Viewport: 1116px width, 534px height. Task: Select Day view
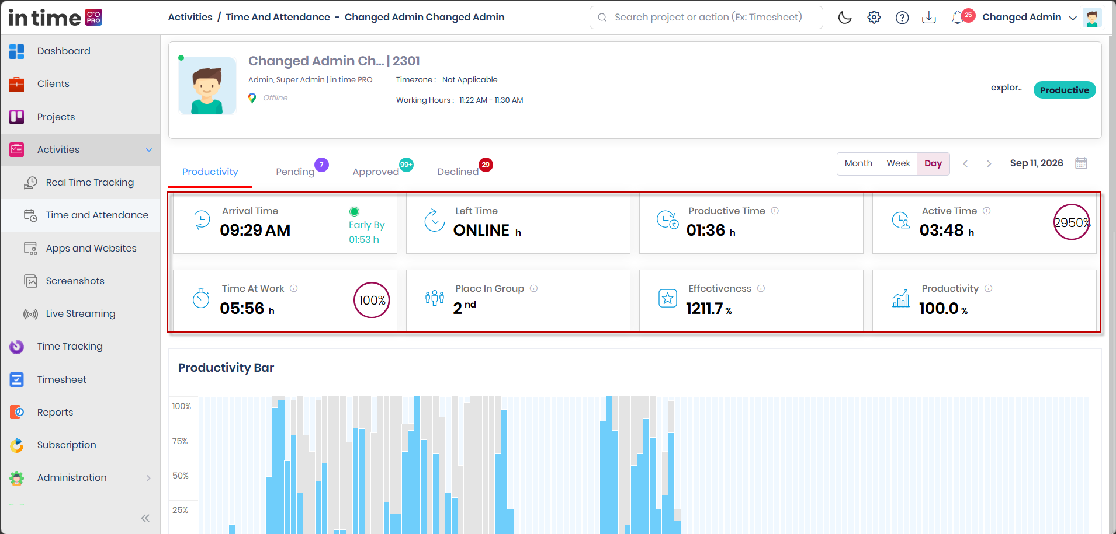tap(933, 164)
